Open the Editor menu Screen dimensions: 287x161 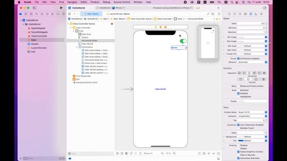point(84,2)
